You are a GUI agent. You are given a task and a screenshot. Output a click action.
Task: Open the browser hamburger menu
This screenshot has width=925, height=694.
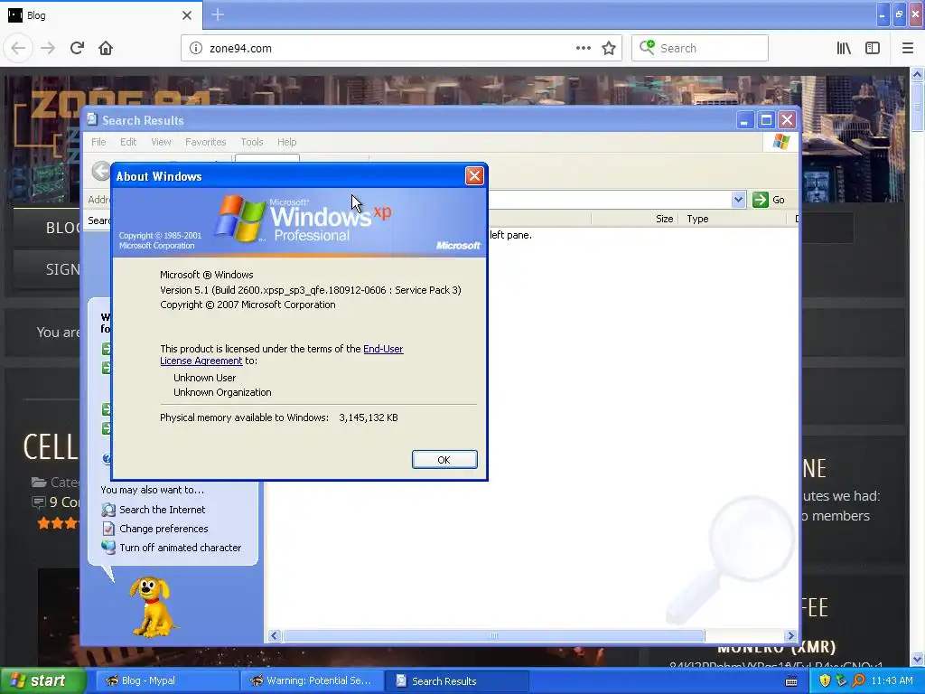pyautogui.click(x=908, y=49)
